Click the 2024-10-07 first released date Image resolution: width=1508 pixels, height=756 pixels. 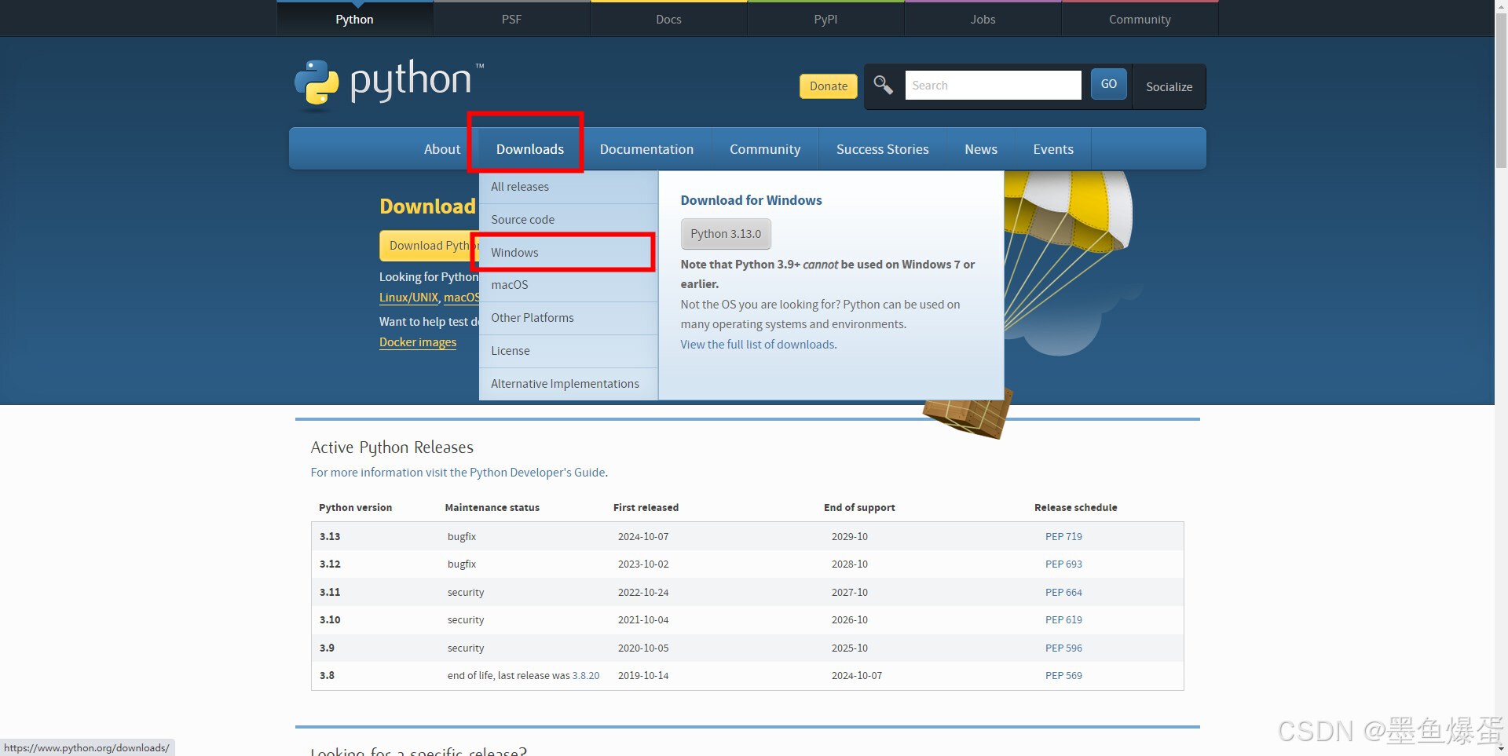(643, 537)
